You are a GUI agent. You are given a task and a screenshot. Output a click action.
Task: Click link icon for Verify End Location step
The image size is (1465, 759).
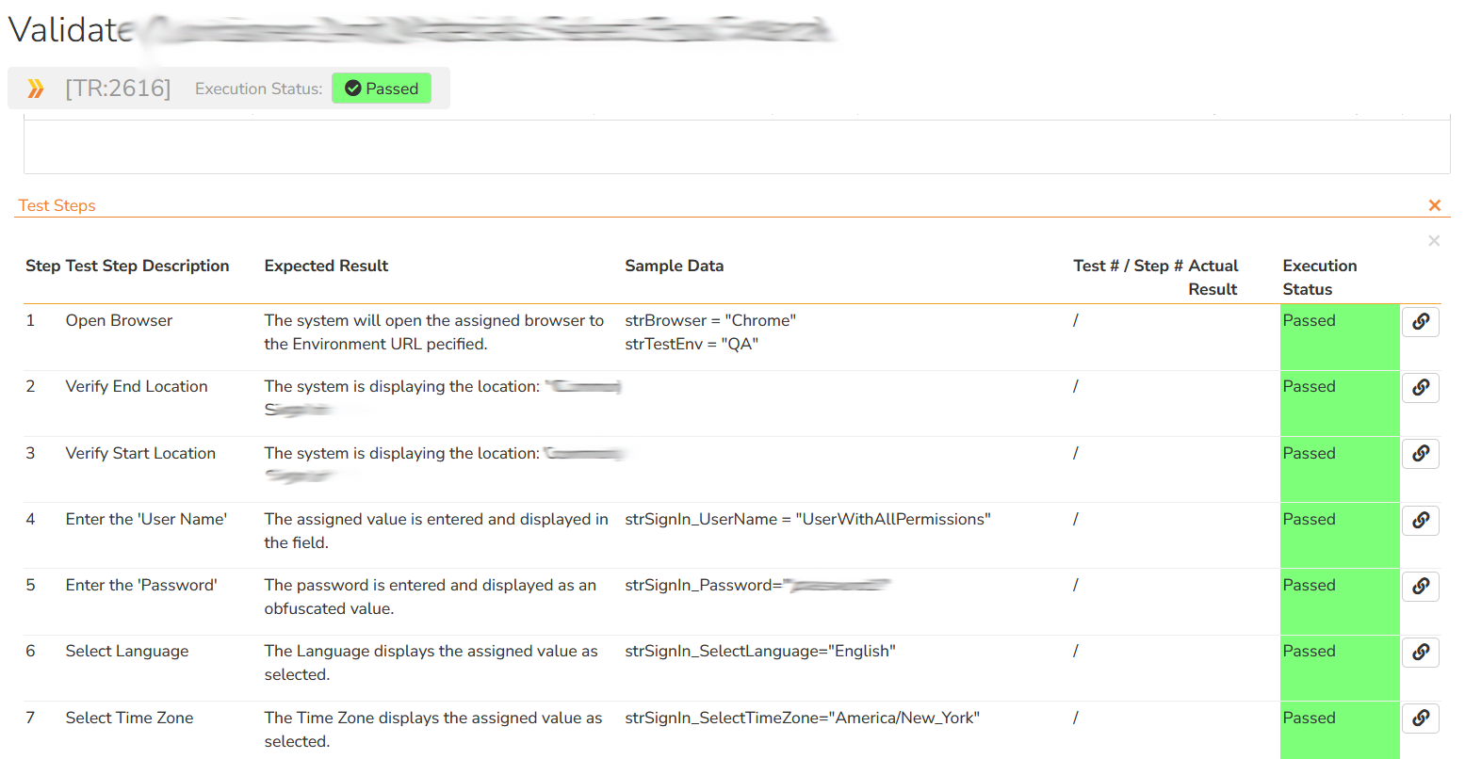click(1420, 388)
